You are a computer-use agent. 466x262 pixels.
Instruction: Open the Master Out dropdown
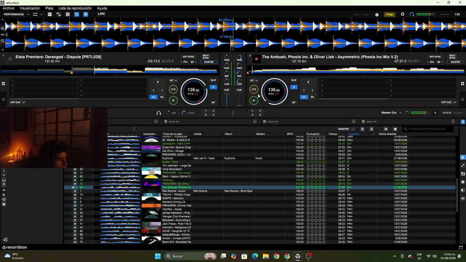click(x=391, y=113)
